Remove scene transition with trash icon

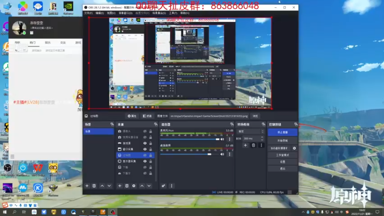click(x=253, y=145)
